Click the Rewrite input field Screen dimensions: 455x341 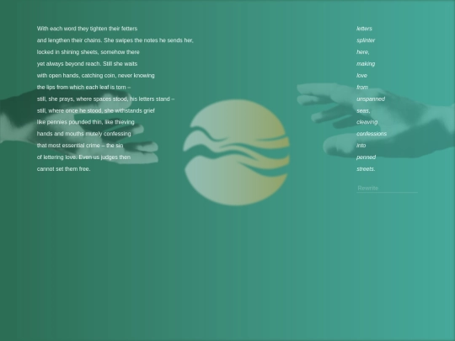[x=387, y=189]
